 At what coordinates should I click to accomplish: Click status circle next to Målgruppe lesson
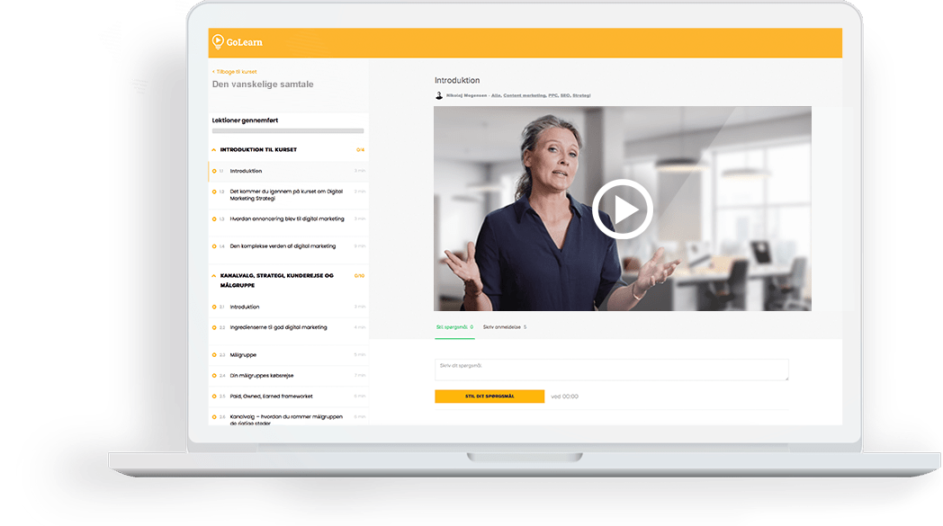coord(214,355)
